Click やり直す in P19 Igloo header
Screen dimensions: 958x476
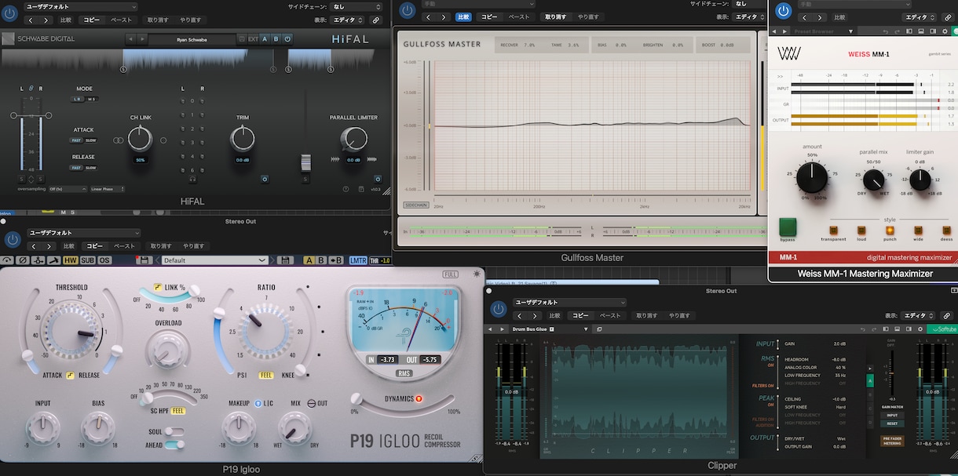point(193,245)
